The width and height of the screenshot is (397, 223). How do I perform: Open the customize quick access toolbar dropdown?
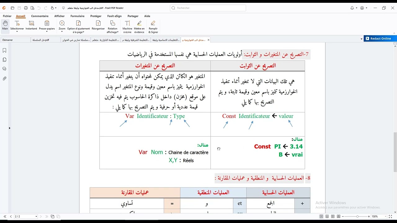(63, 8)
